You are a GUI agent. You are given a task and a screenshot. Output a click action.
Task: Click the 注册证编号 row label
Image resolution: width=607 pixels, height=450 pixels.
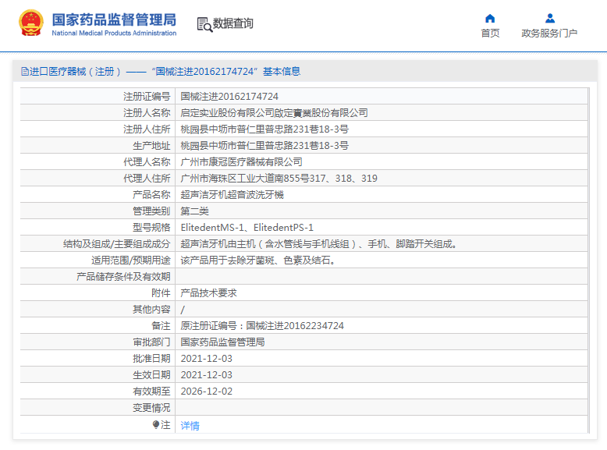(147, 97)
